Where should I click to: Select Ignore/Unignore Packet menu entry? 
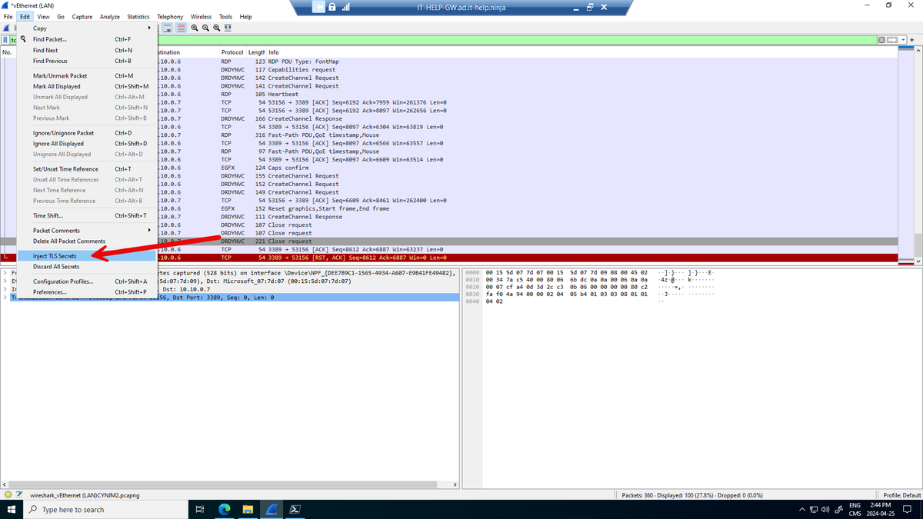(88, 133)
